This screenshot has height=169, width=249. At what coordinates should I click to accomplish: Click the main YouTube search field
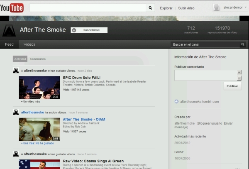coord(88,8)
